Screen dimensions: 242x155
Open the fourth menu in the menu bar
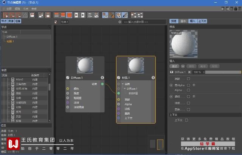click(34, 9)
